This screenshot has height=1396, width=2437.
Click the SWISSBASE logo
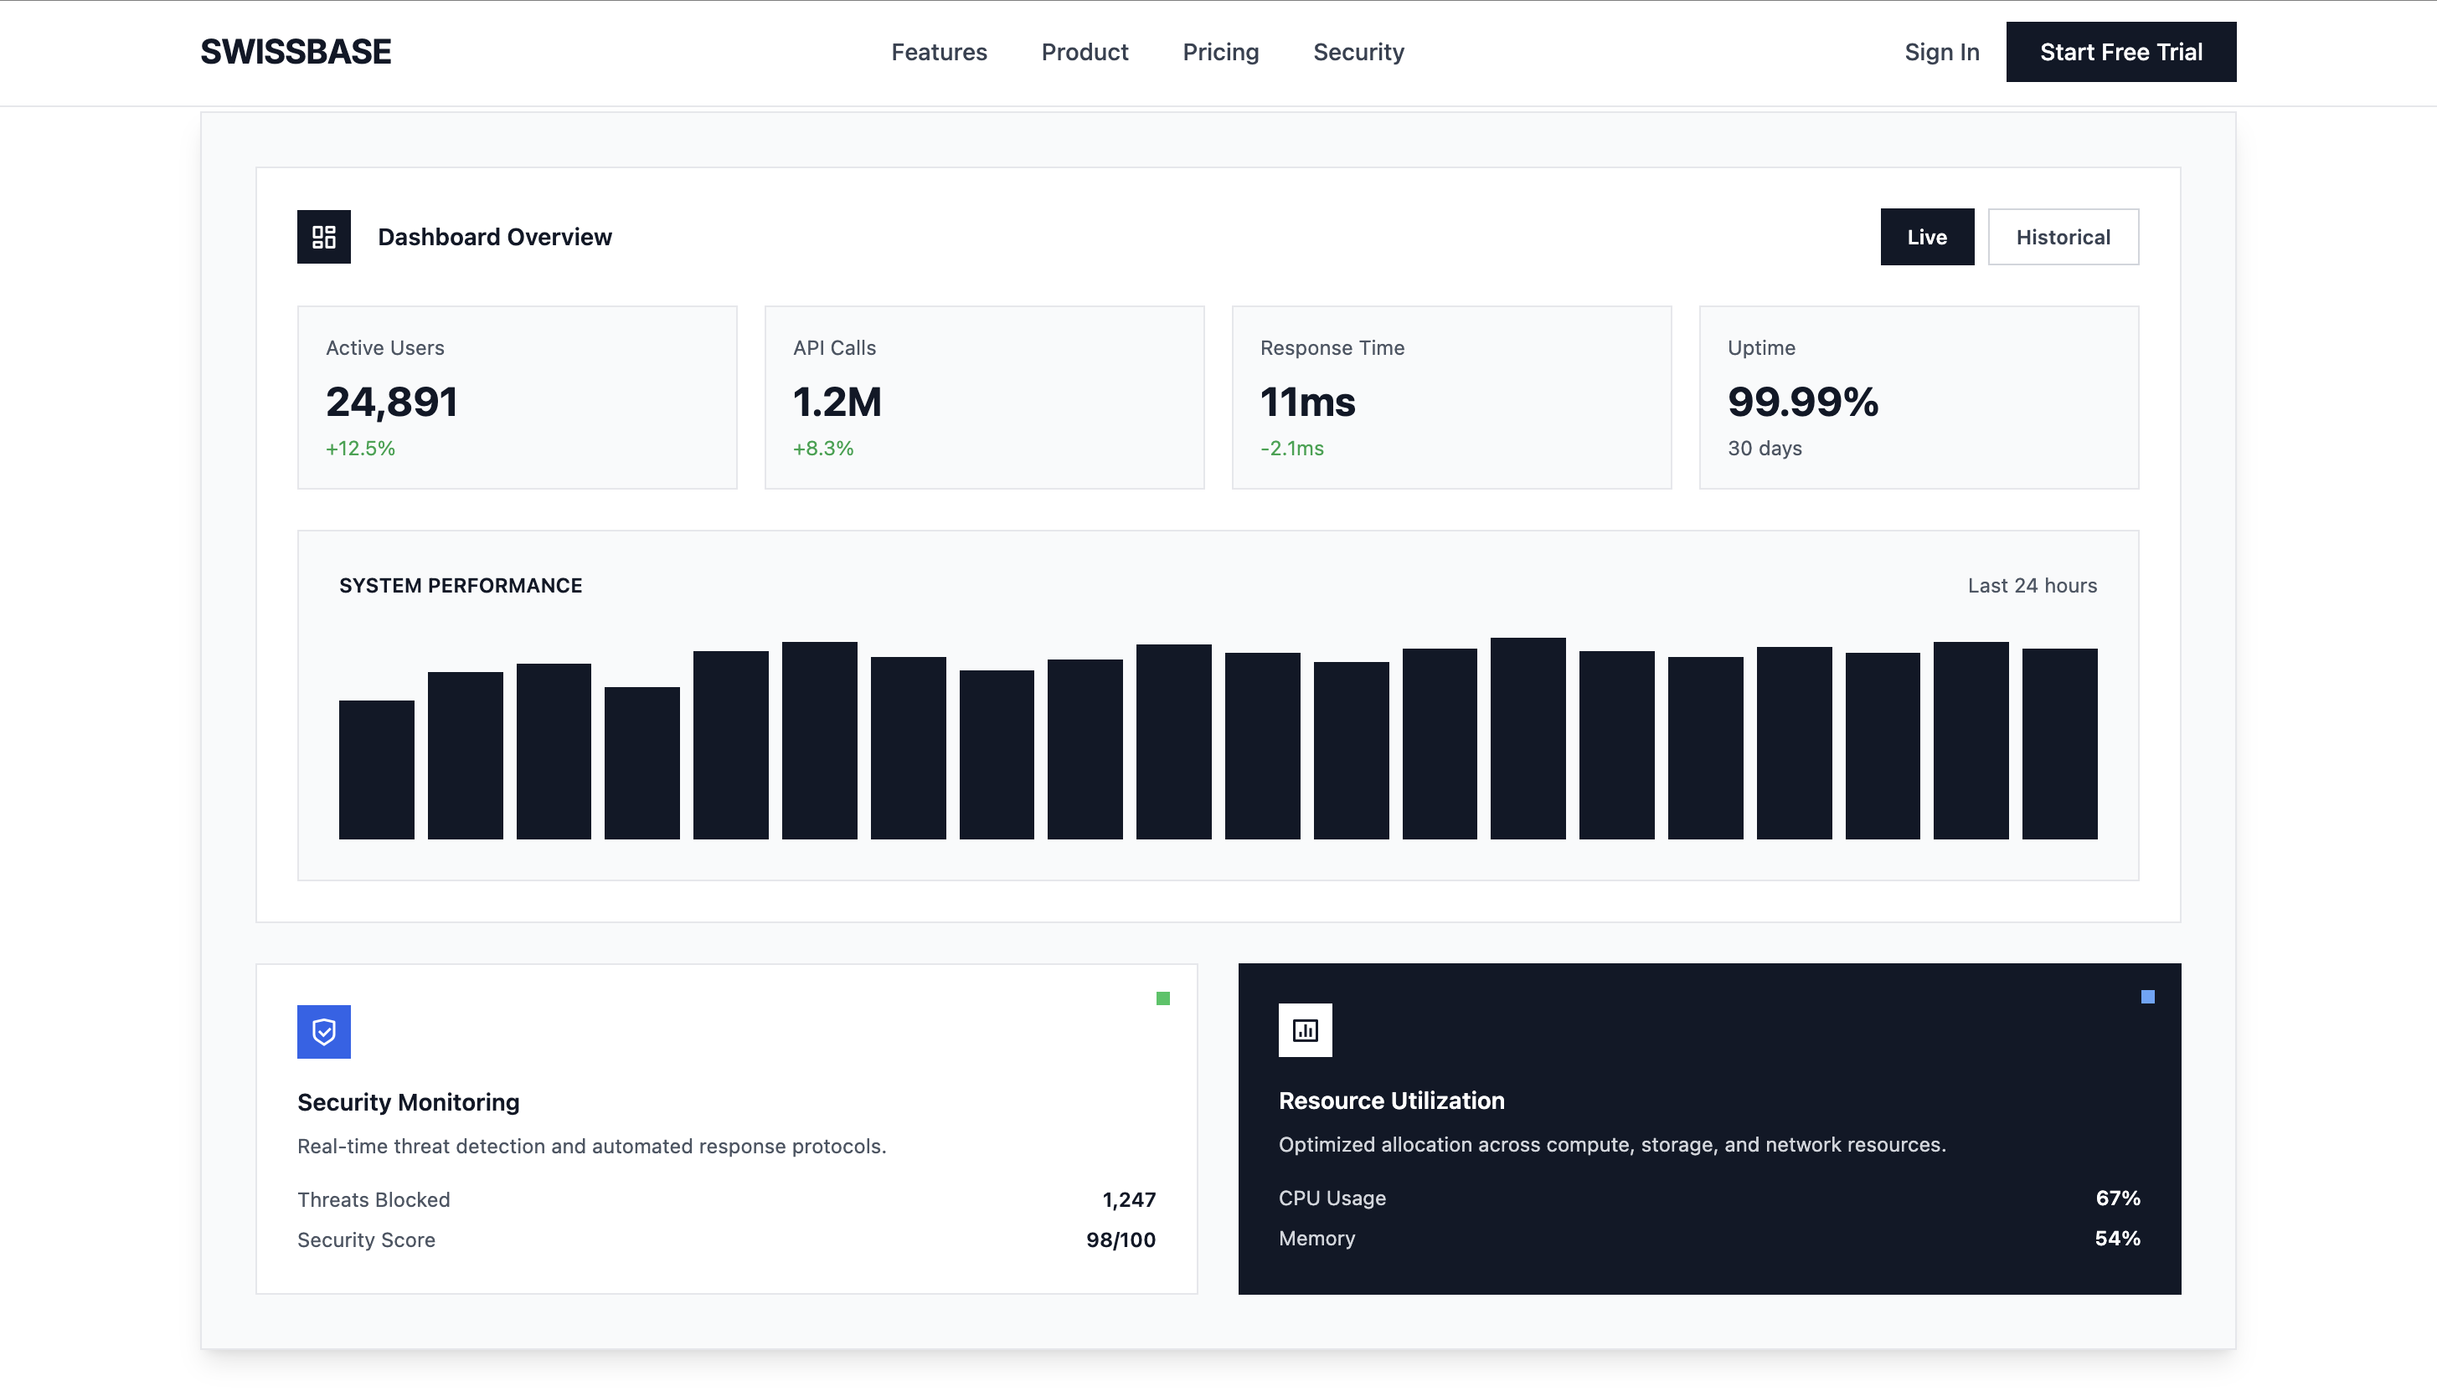[x=296, y=52]
